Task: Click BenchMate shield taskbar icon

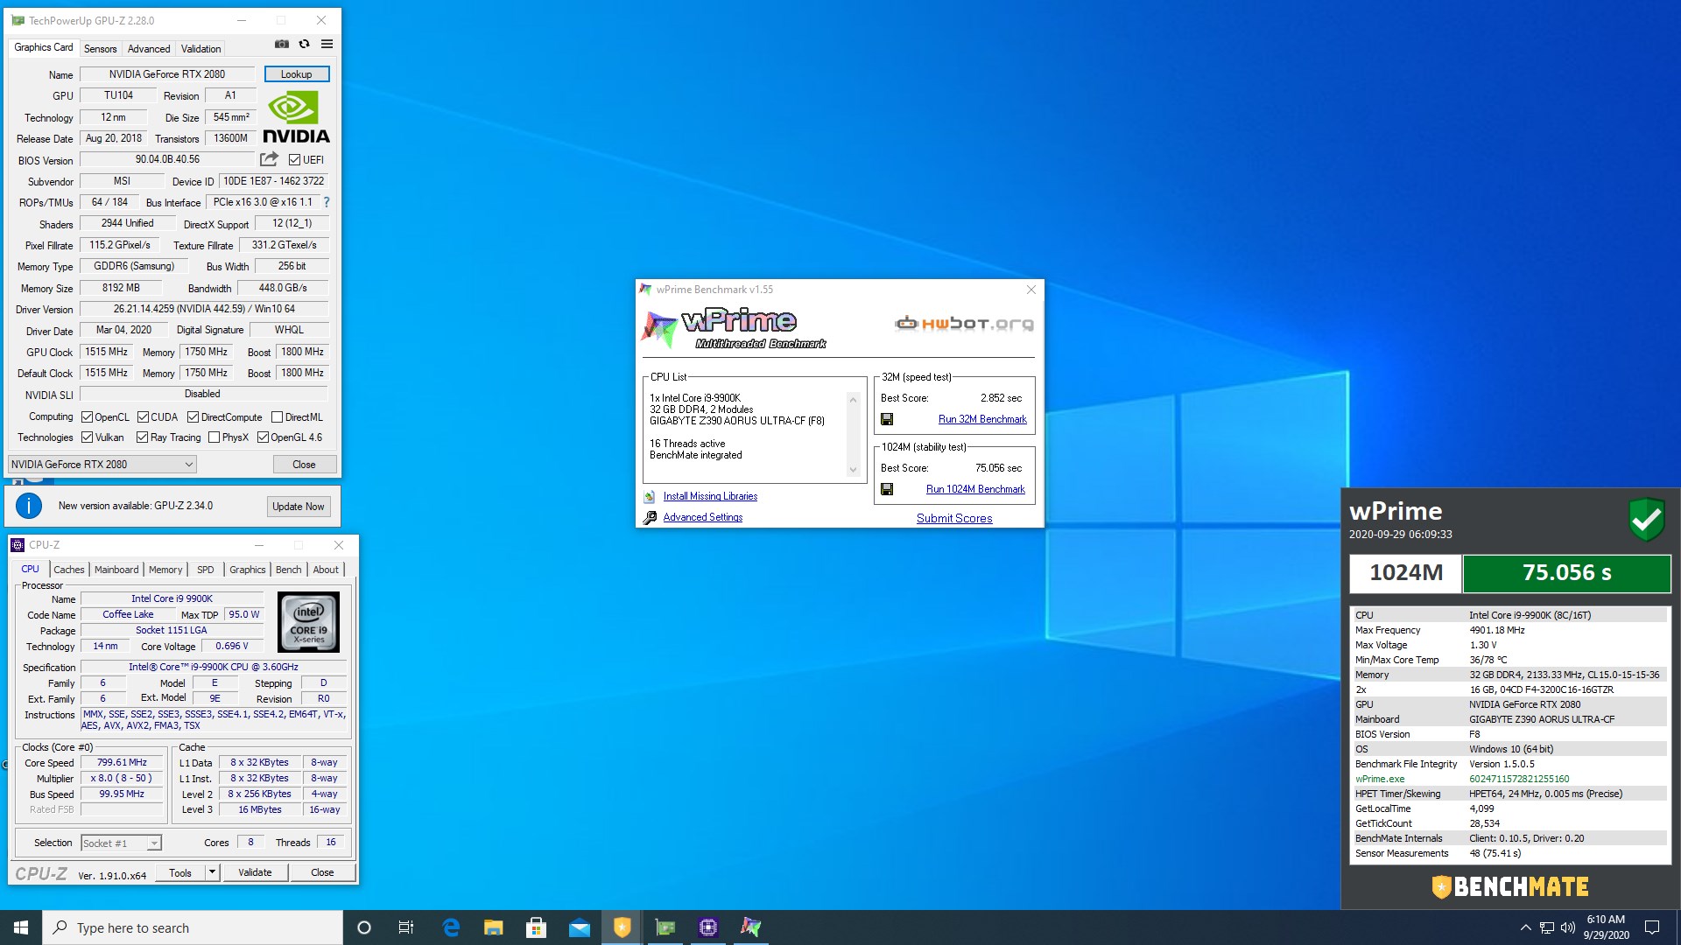Action: point(622,927)
